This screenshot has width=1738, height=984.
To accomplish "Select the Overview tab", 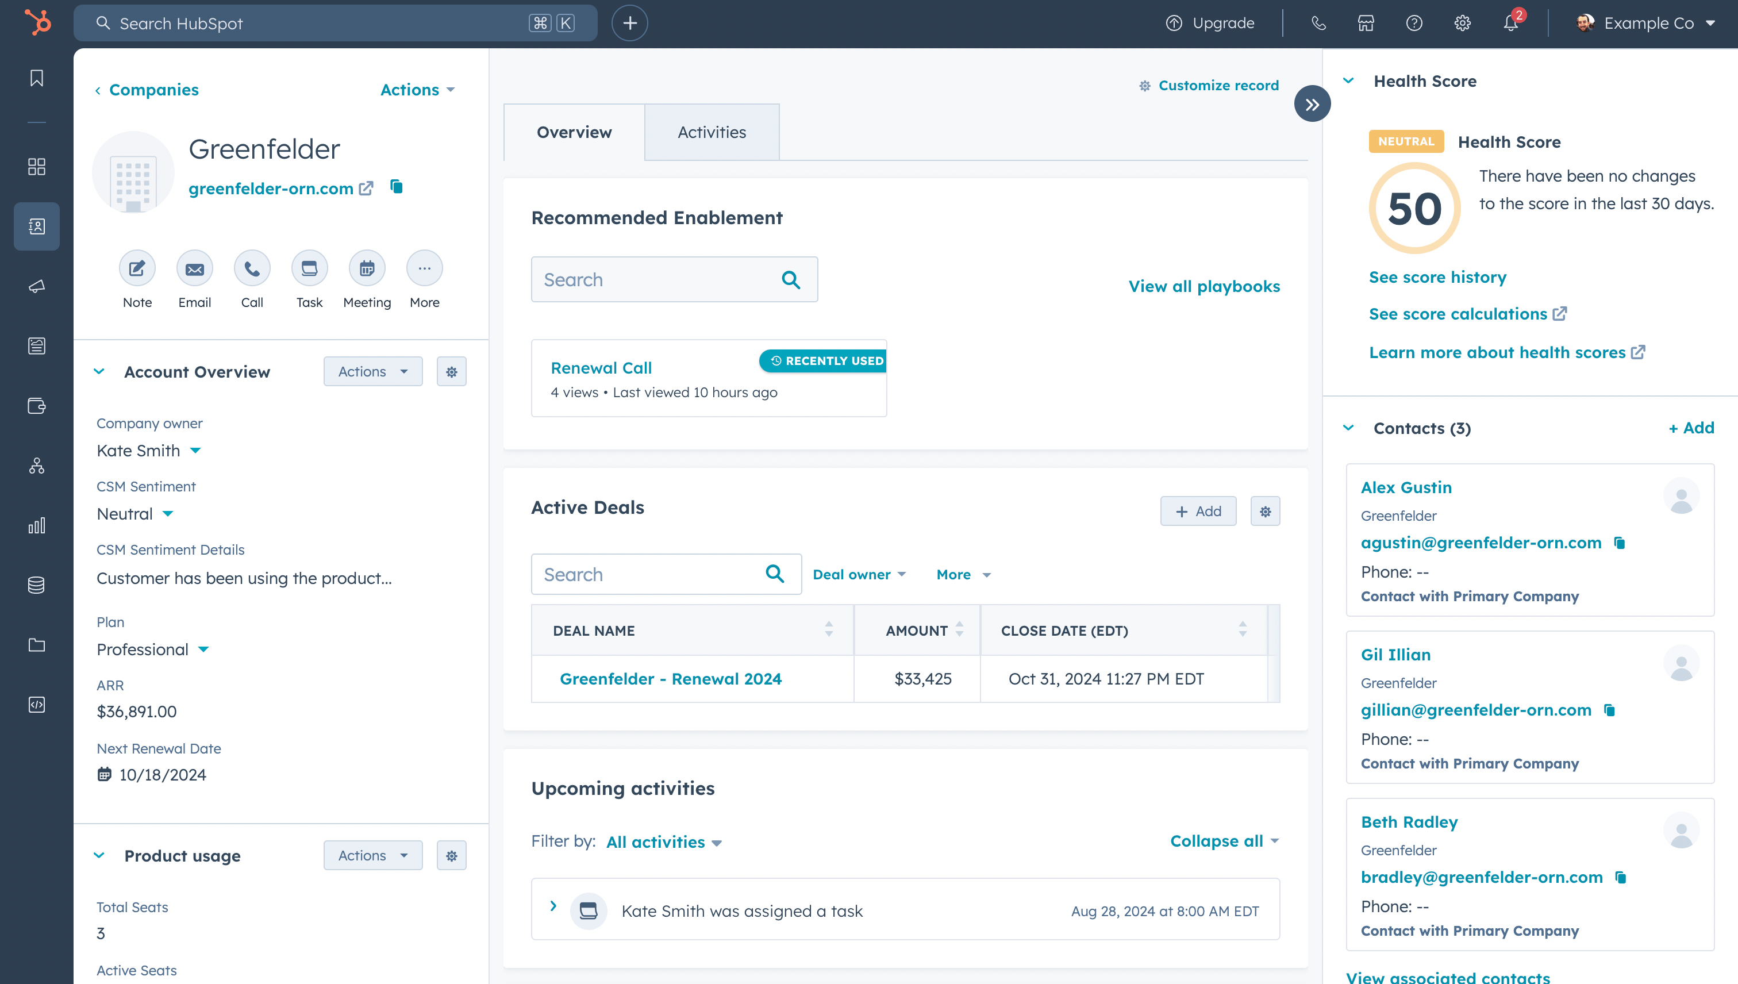I will [x=574, y=132].
